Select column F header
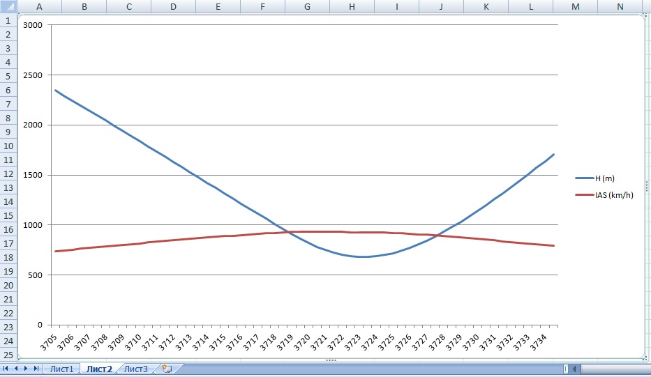Screen dimensions: 651x377 tap(262, 7)
